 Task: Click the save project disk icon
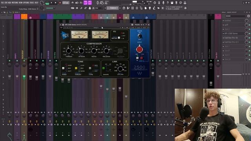click(x=172, y=3)
